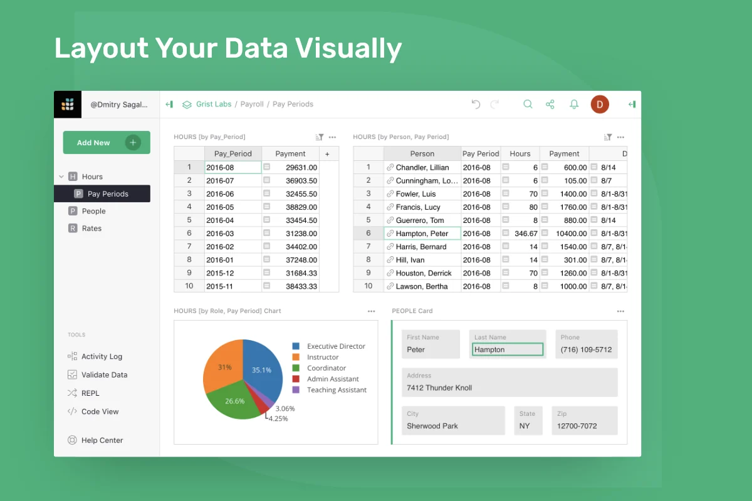Image resolution: width=752 pixels, height=501 pixels.
Task: Click Coordinator green legend swatch
Action: click(x=296, y=368)
